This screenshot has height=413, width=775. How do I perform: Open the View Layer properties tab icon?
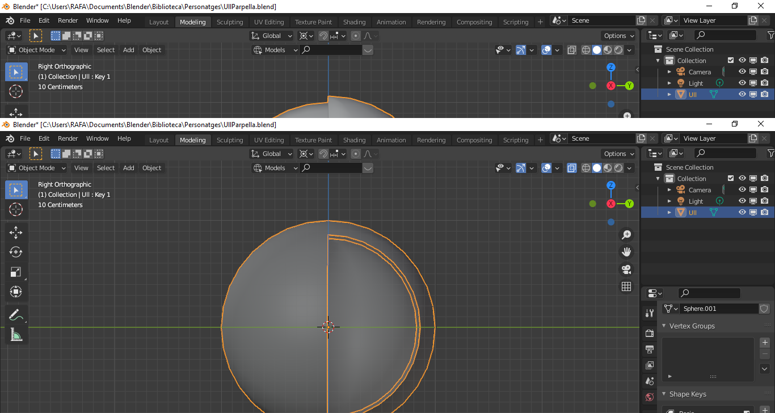pos(650,365)
